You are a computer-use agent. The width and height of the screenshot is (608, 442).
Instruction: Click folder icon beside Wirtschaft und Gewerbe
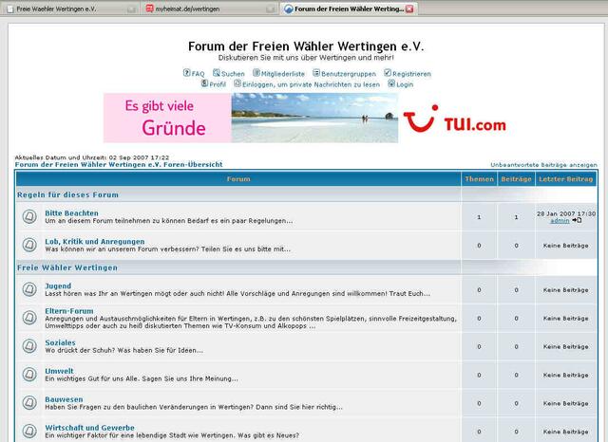coord(29,431)
